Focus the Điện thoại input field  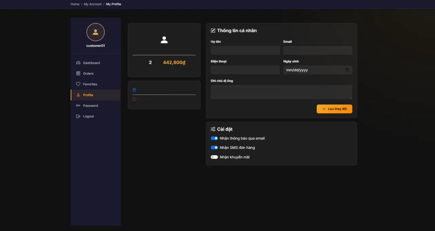(x=245, y=70)
